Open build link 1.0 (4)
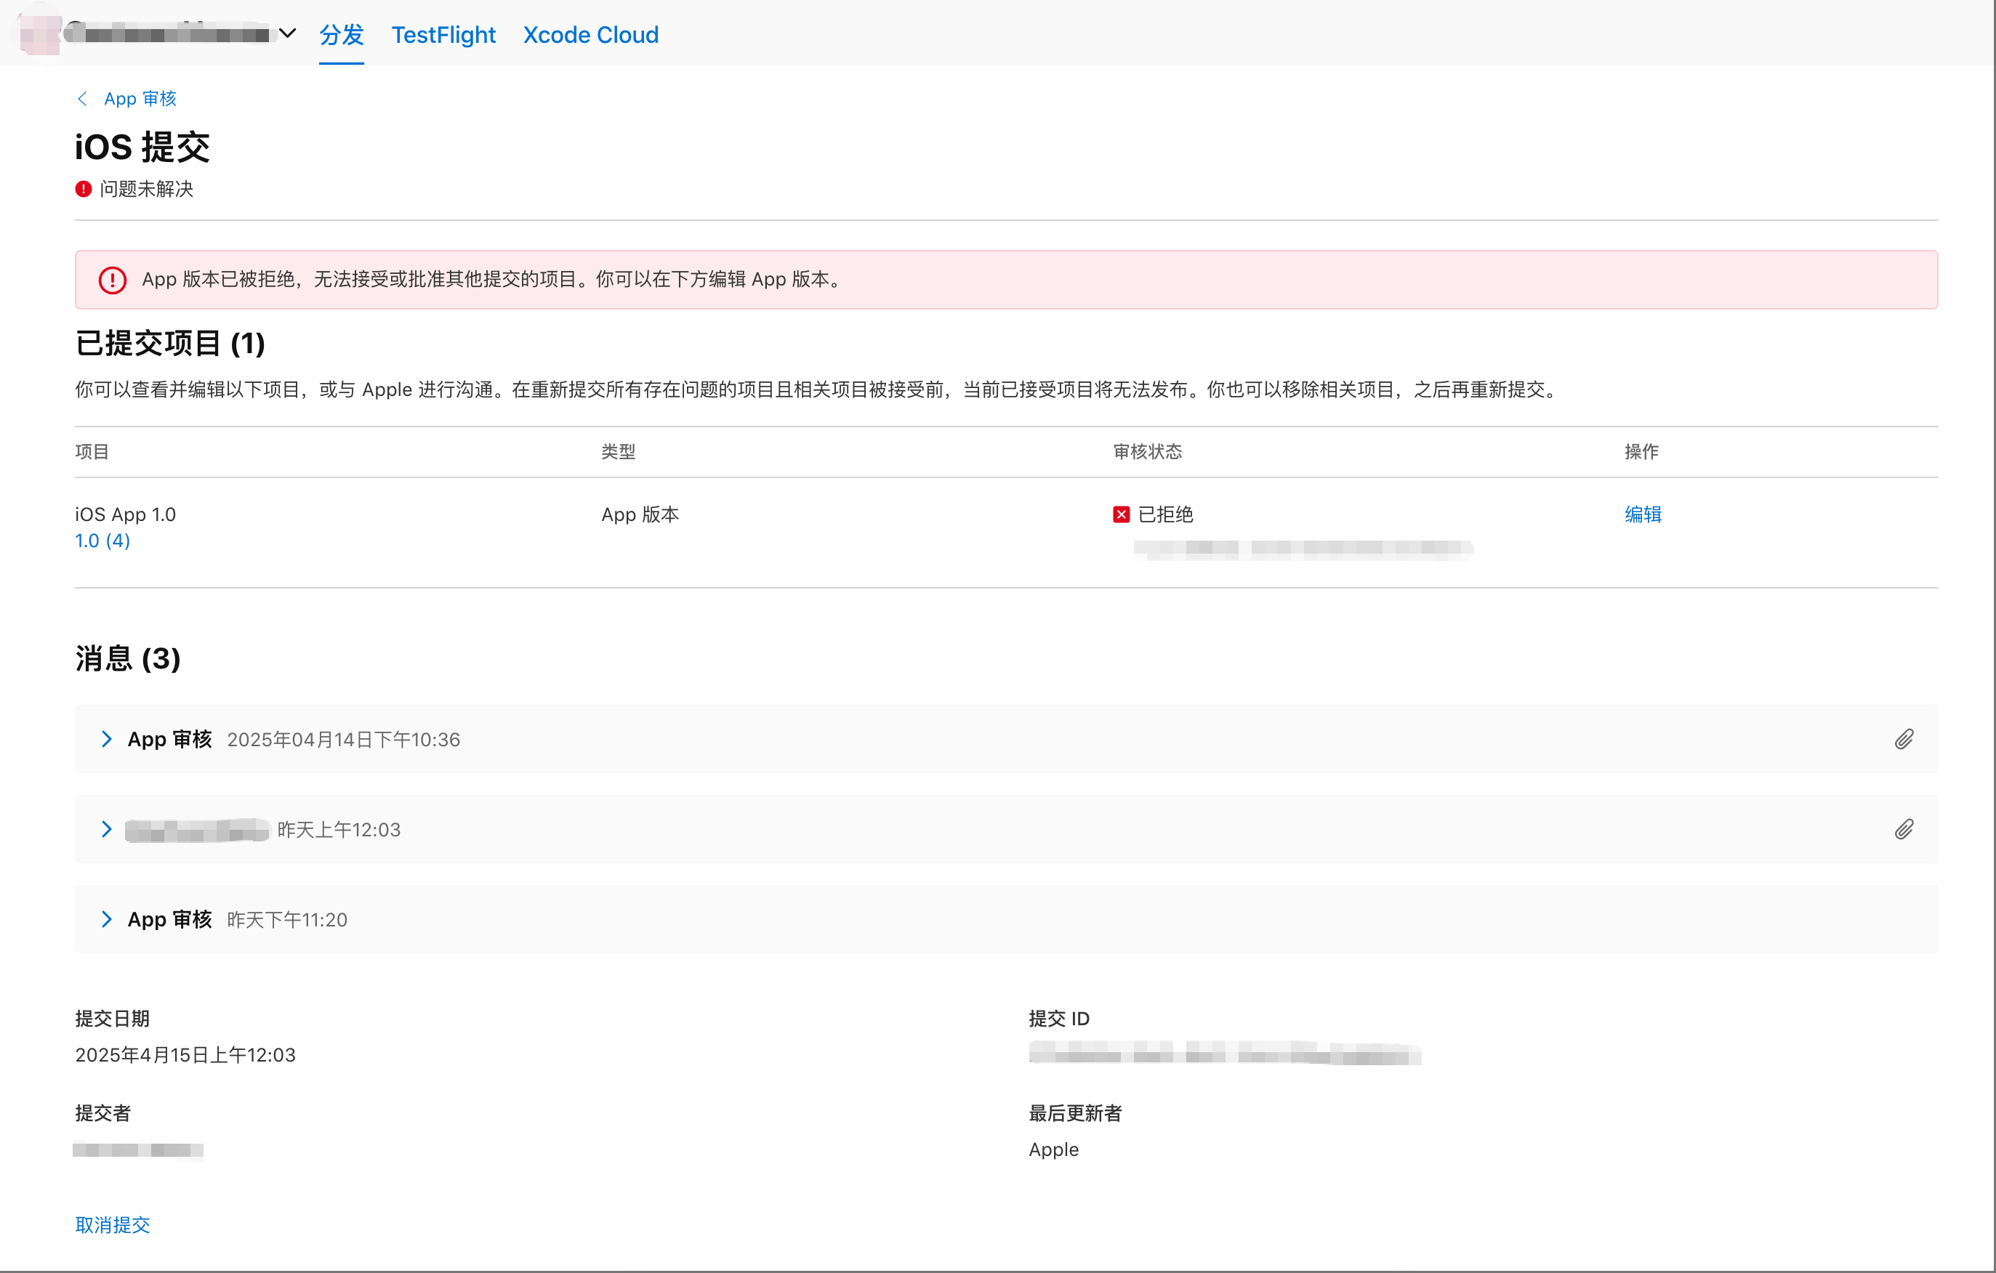The width and height of the screenshot is (1996, 1273). [x=102, y=541]
